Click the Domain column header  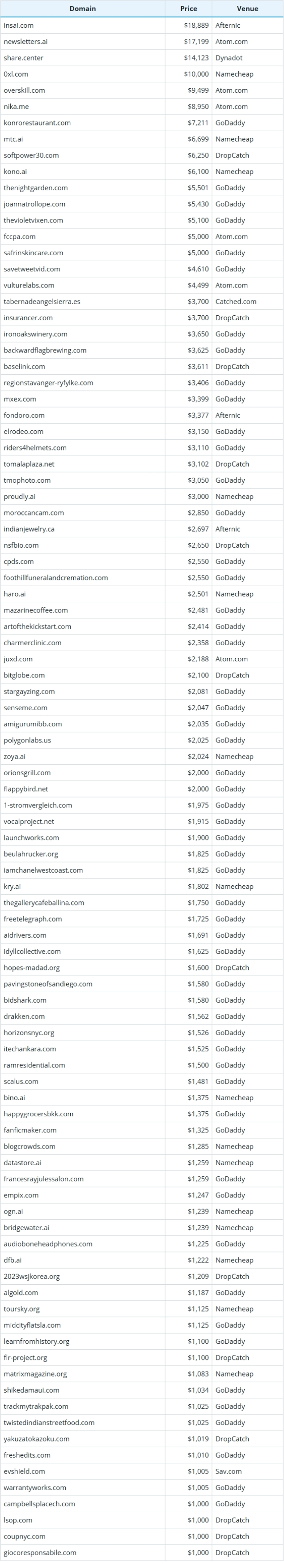tap(83, 9)
